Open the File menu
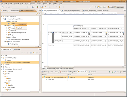 pos(2,4)
